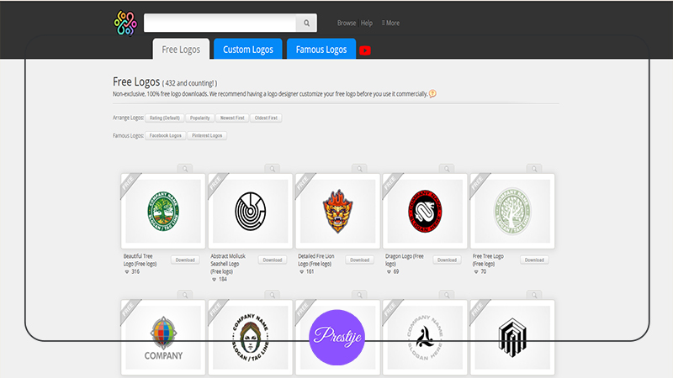Arrange logos by Rating (Default)
Screen dimensions: 673x378
tap(165, 118)
